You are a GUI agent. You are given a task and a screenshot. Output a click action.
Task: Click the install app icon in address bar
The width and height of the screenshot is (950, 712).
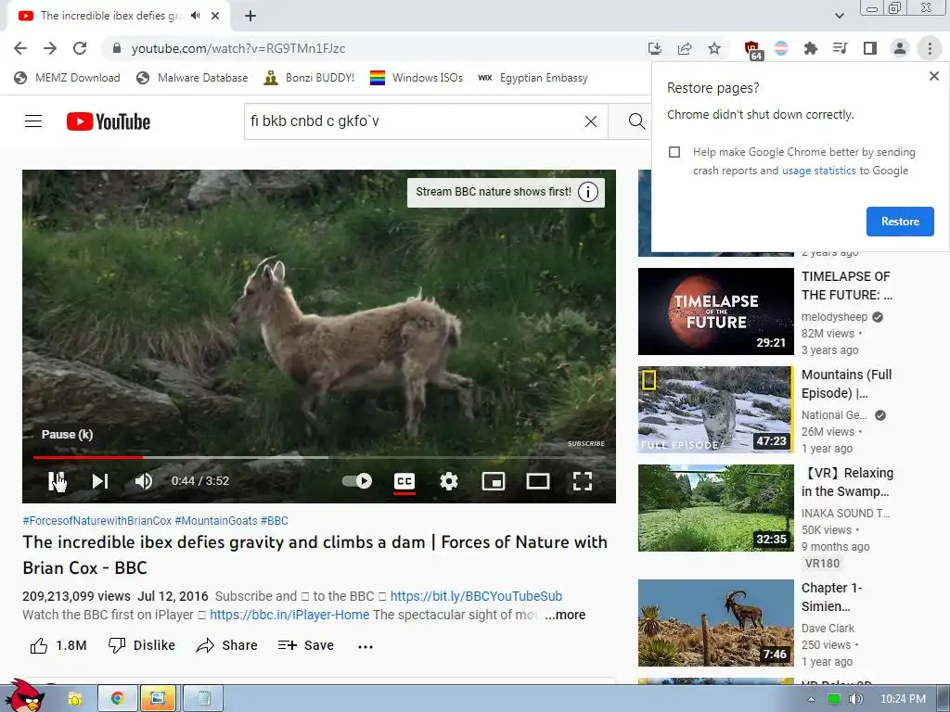(654, 48)
